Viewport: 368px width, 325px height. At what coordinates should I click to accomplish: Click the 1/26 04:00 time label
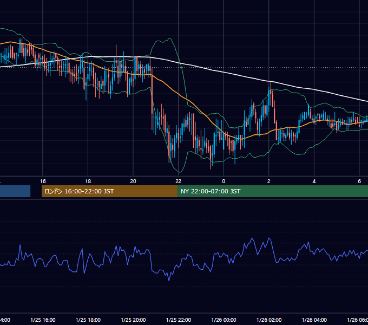tap(314, 320)
